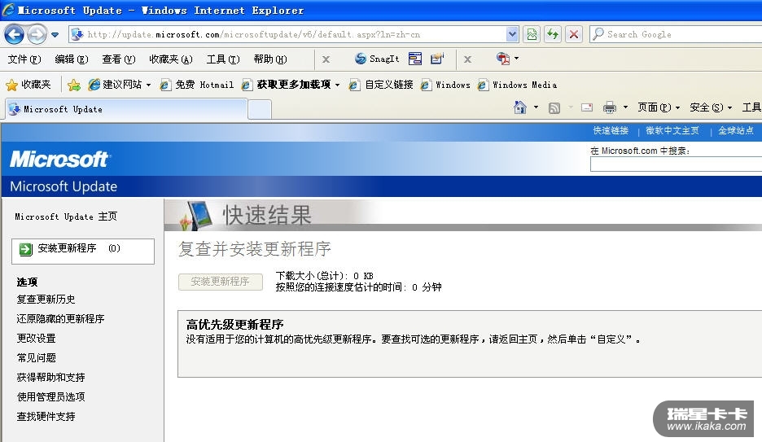Open the 工具(T) menu
The image size is (762, 442).
pyautogui.click(x=223, y=59)
